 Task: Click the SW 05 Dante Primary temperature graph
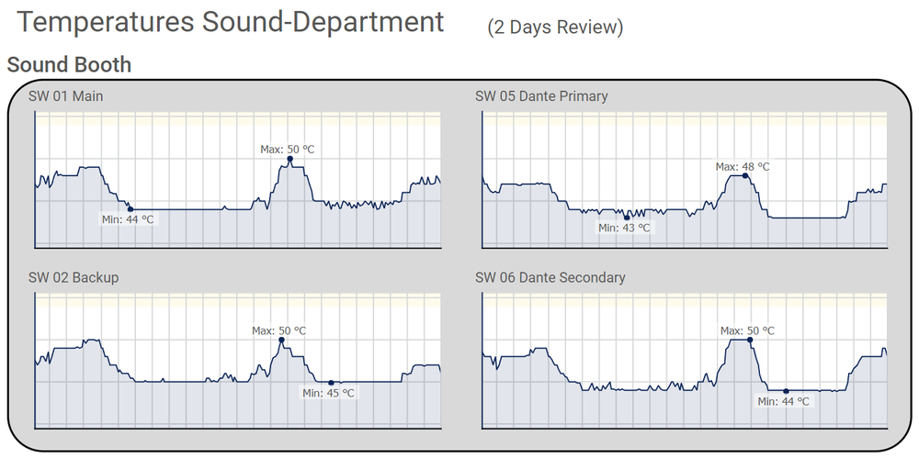(684, 179)
